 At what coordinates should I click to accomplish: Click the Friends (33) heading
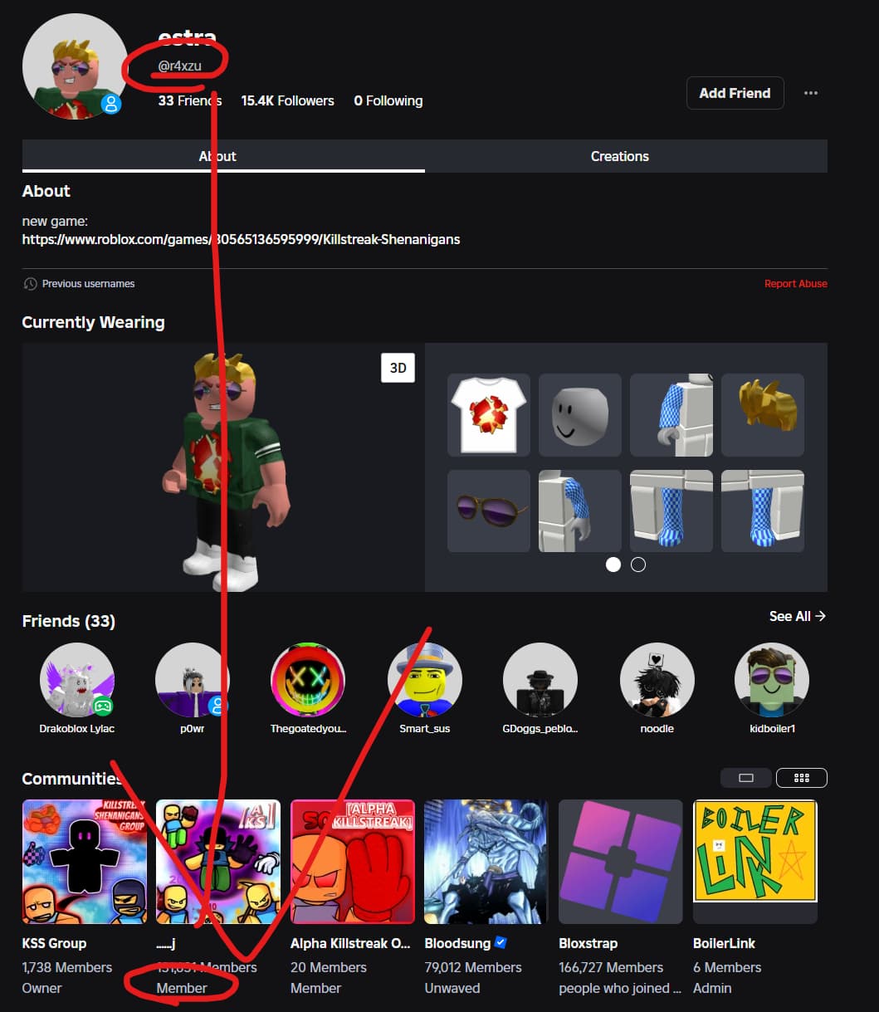click(68, 621)
